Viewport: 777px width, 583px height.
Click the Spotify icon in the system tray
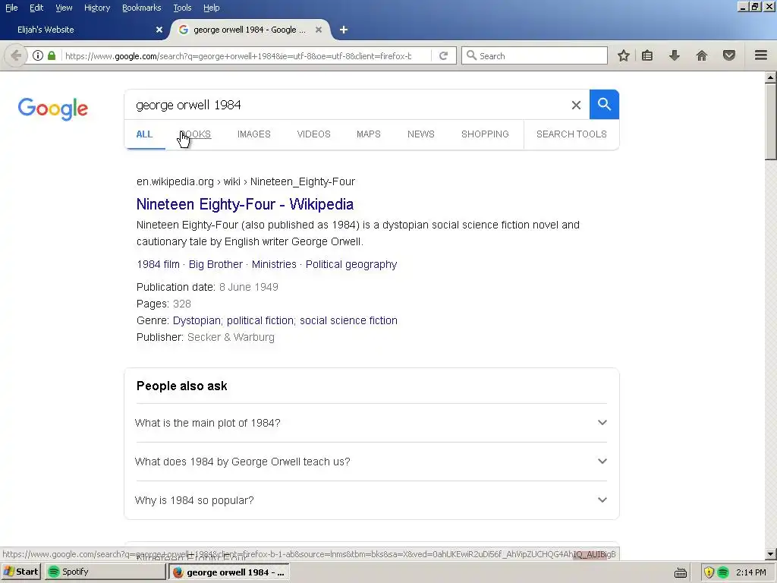click(x=723, y=572)
